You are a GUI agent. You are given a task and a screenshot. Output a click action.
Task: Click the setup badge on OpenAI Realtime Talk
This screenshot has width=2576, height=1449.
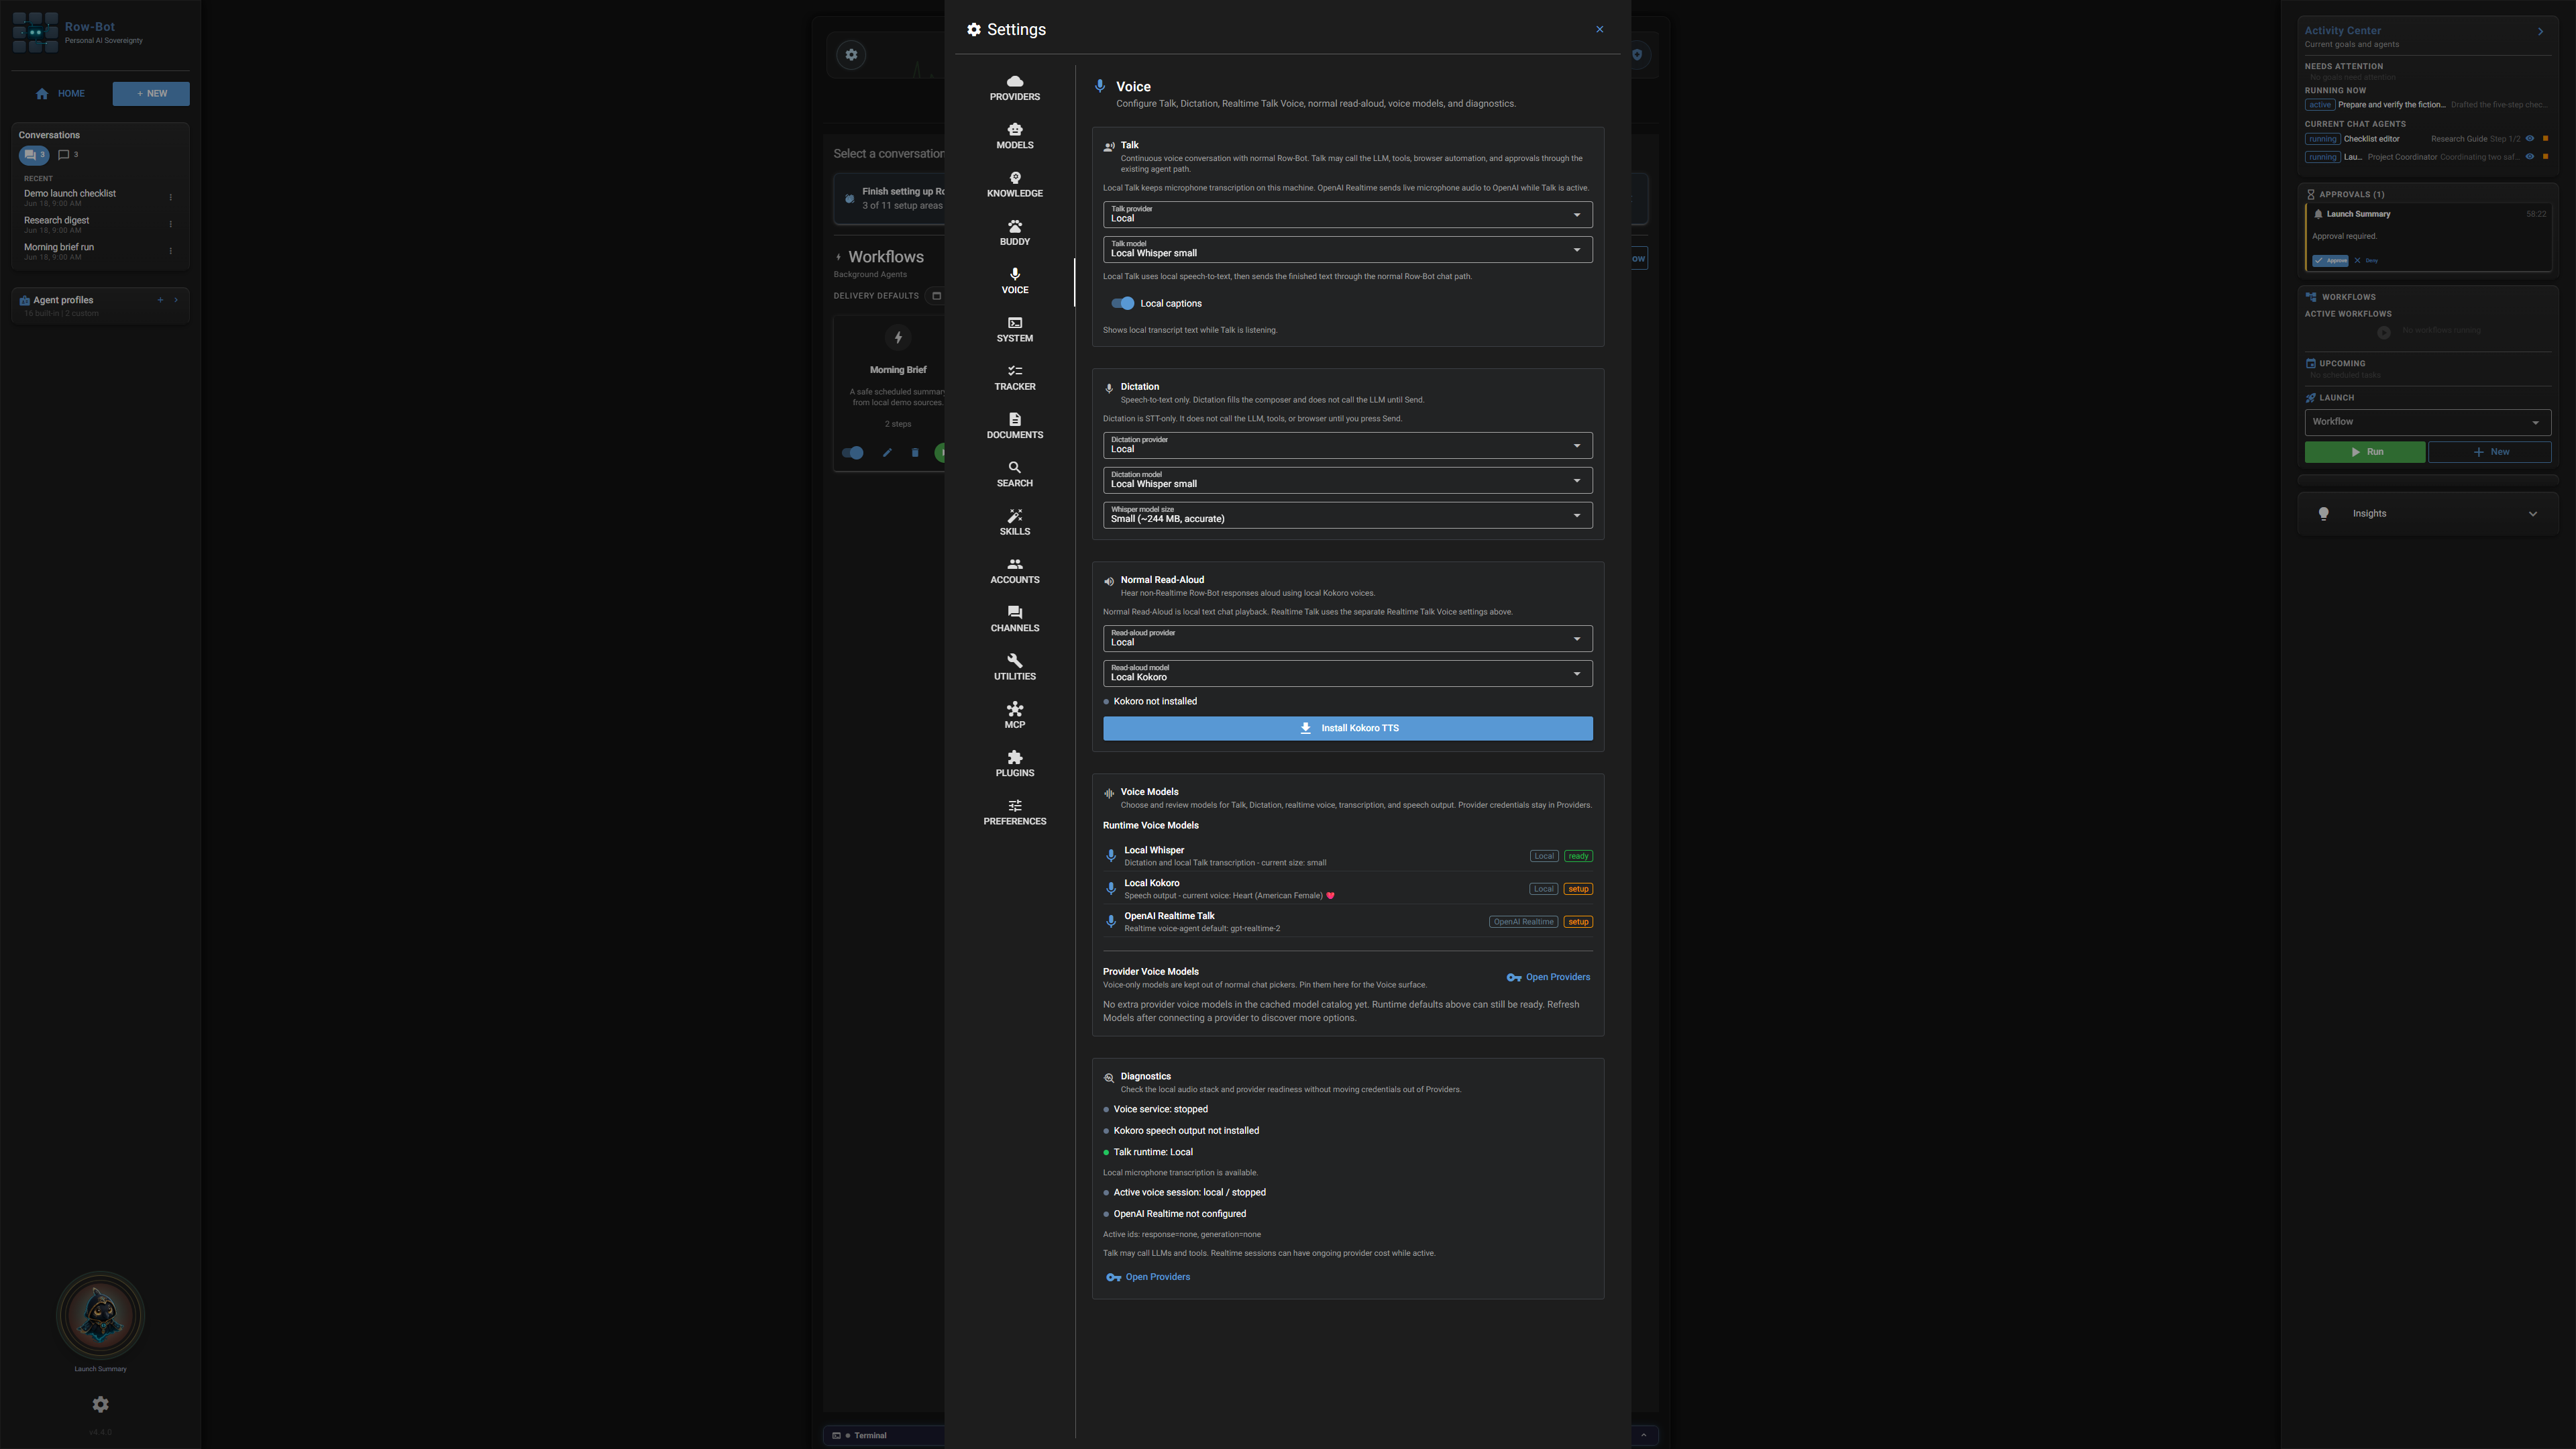pyautogui.click(x=1578, y=922)
